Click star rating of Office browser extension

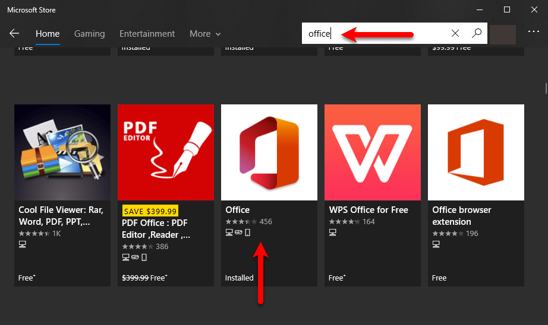click(448, 234)
